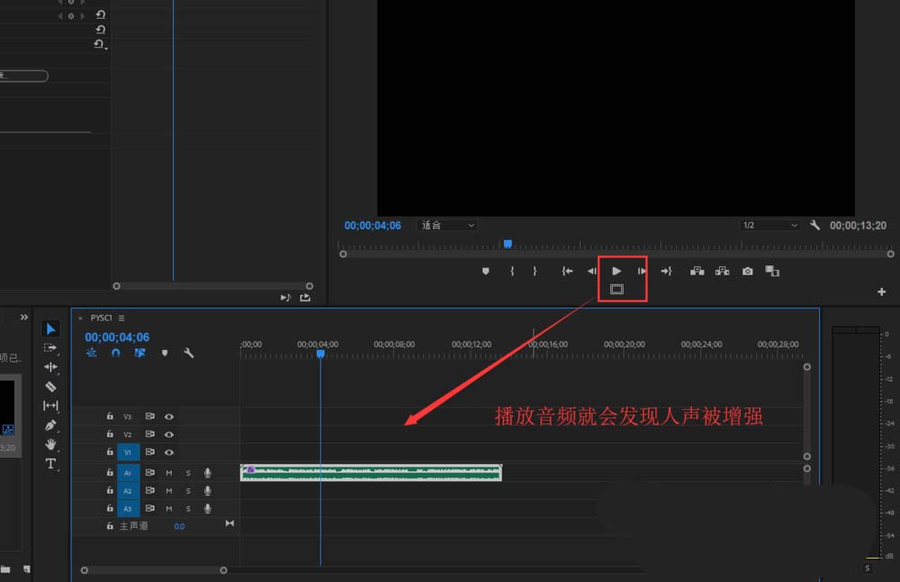Export a frame with the camera icon

(747, 271)
